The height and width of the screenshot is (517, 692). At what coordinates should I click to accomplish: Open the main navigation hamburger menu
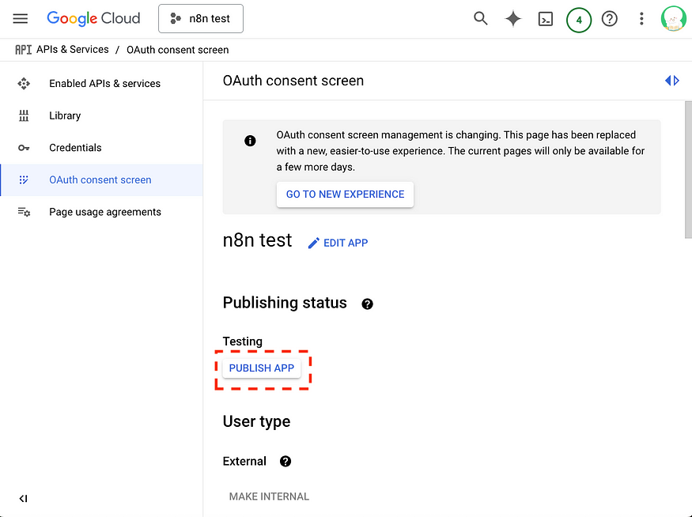tap(21, 18)
